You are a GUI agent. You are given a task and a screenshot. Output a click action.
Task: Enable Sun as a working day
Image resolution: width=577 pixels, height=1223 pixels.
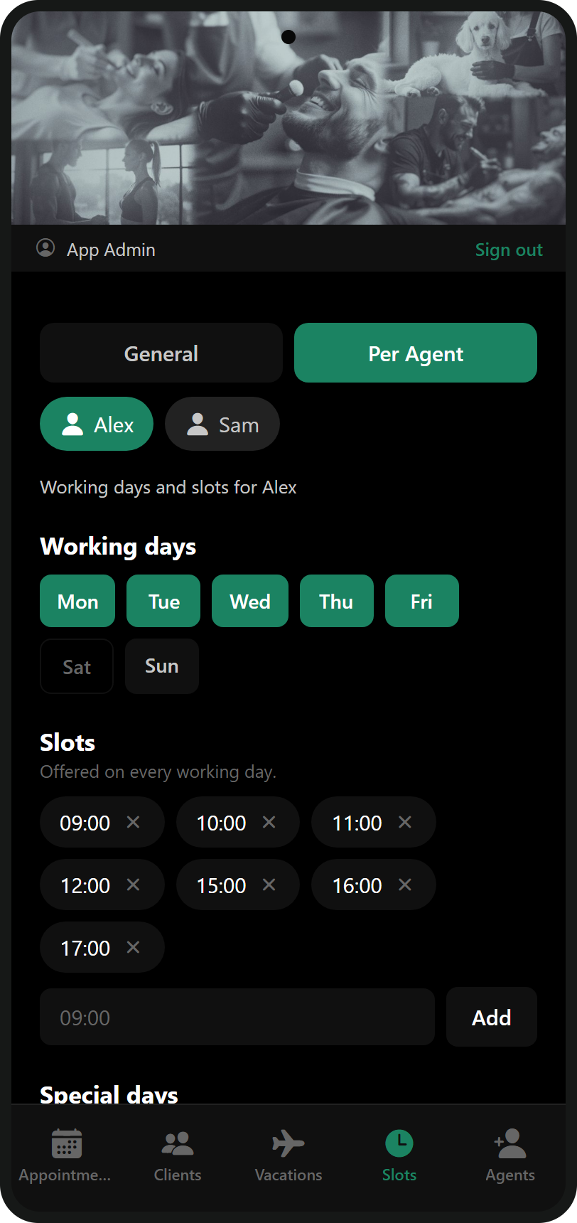[x=162, y=666]
